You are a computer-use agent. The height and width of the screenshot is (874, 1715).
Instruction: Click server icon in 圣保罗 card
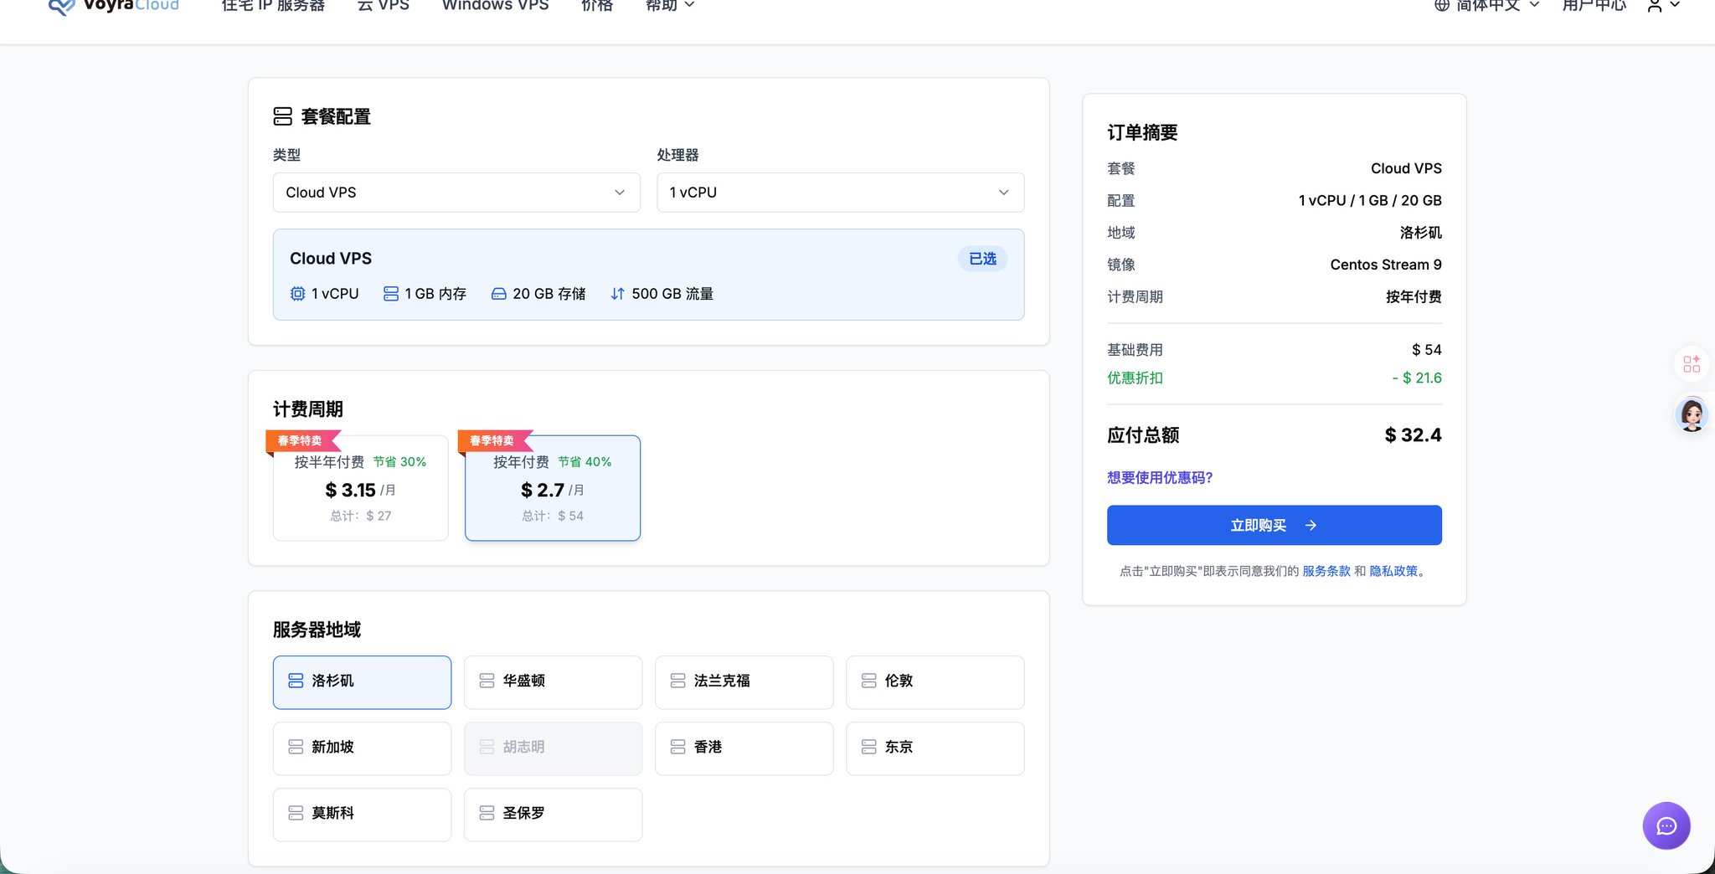click(487, 813)
